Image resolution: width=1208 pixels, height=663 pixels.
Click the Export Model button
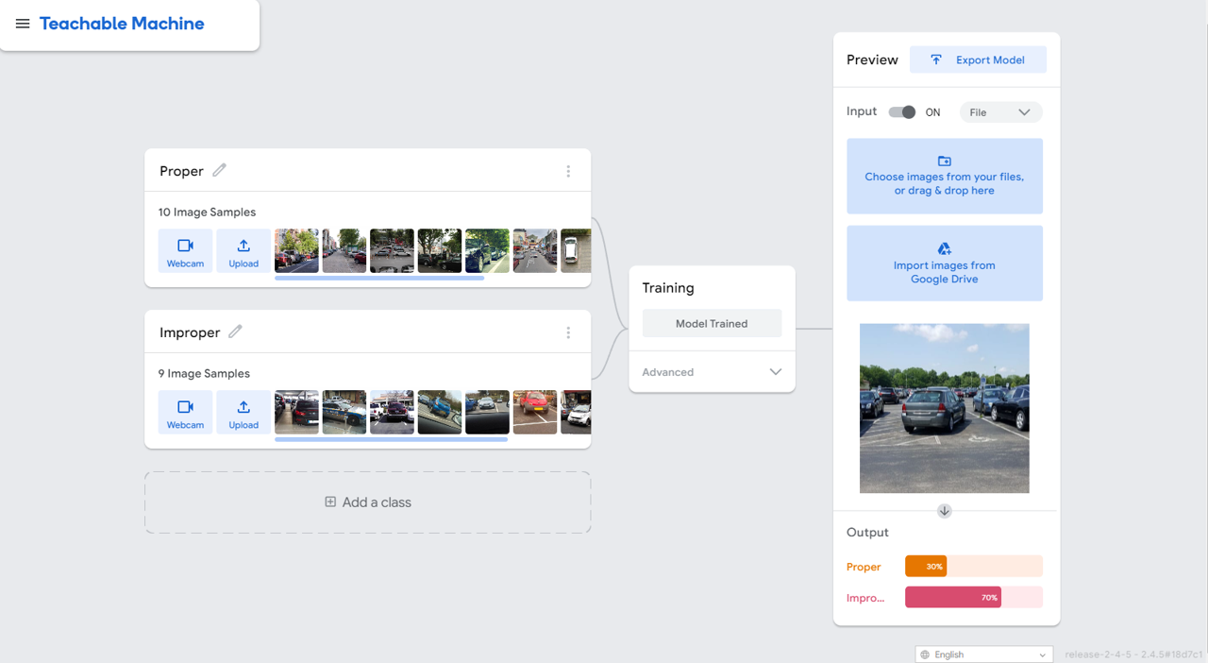978,60
